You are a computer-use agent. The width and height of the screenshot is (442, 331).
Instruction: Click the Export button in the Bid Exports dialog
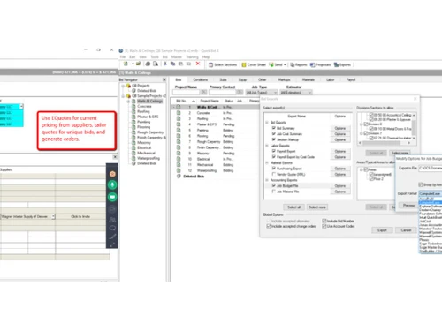(x=382, y=230)
